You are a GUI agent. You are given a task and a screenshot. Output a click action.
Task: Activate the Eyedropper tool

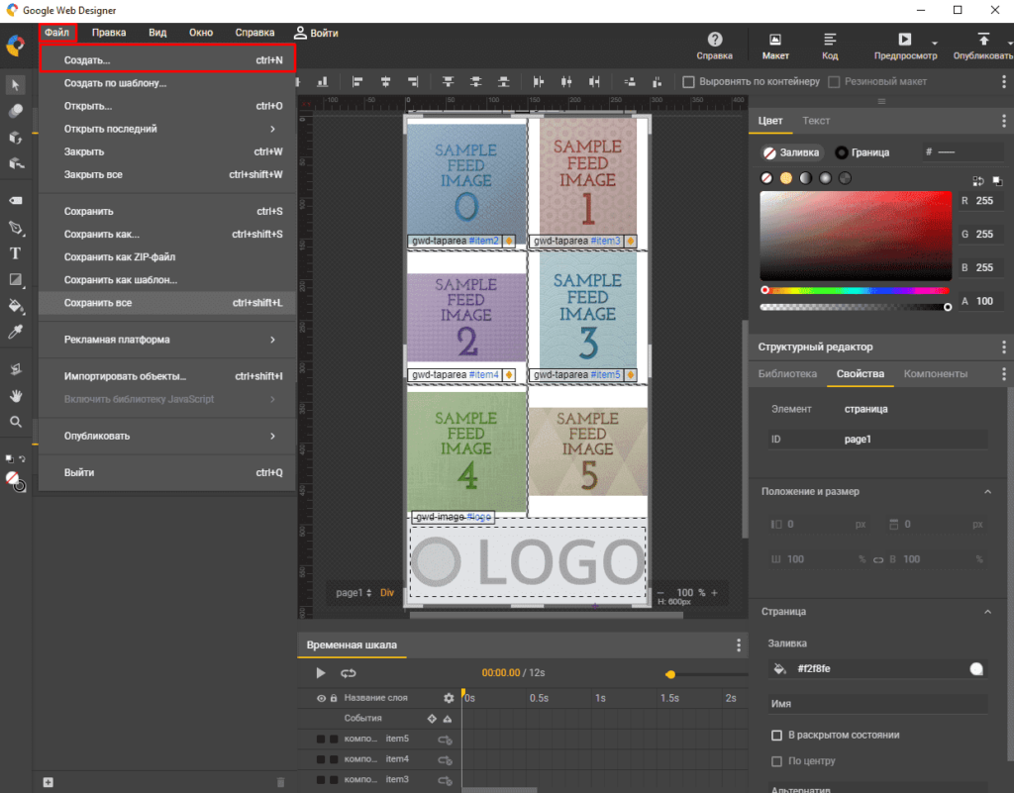click(16, 333)
